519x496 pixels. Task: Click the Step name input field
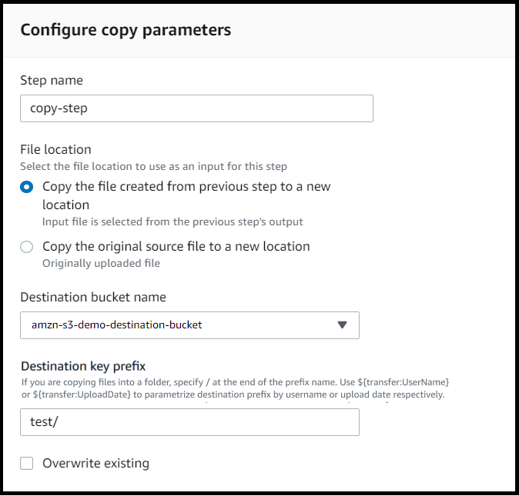coord(196,108)
